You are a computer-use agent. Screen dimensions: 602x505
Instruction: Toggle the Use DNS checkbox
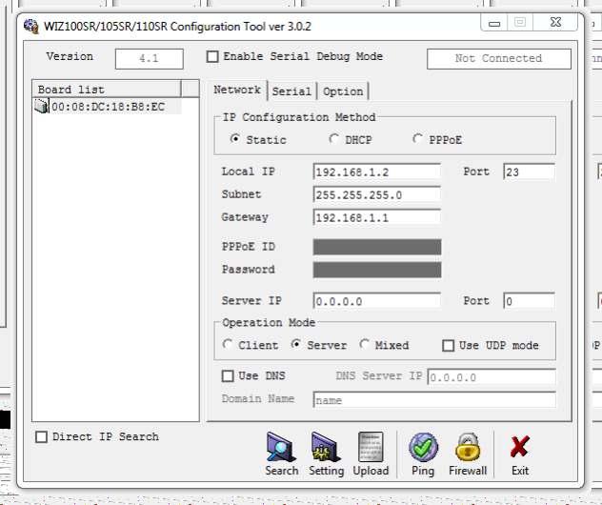click(x=228, y=375)
